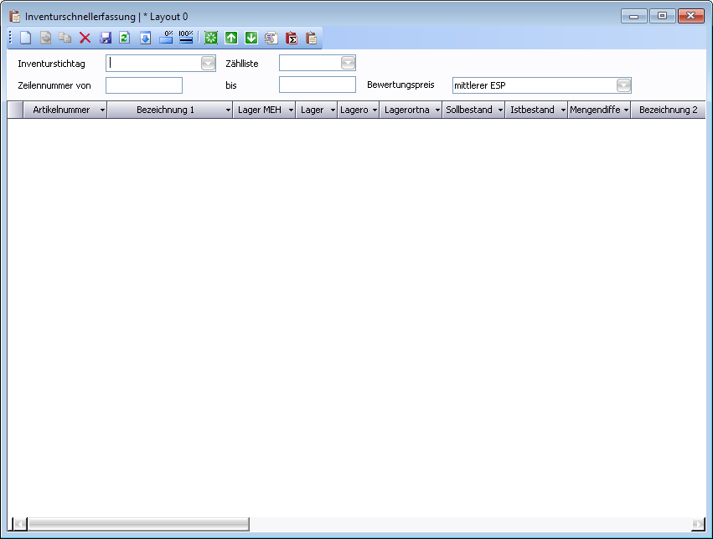Click the 100% toolbar icon

tap(186, 38)
